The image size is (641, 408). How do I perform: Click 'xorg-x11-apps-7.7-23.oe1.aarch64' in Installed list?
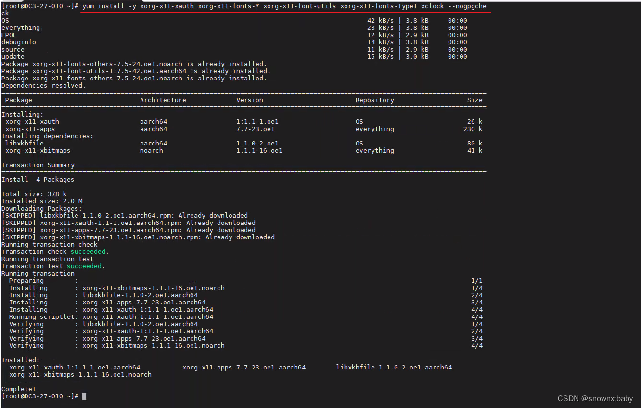[x=244, y=368]
